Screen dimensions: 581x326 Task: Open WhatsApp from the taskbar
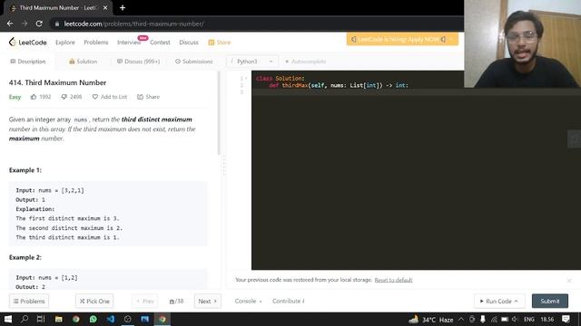pyautogui.click(x=93, y=320)
